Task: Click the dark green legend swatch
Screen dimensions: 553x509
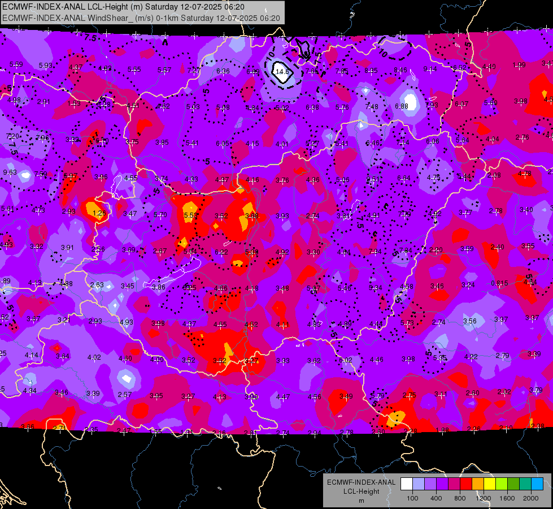Action: coord(513,484)
